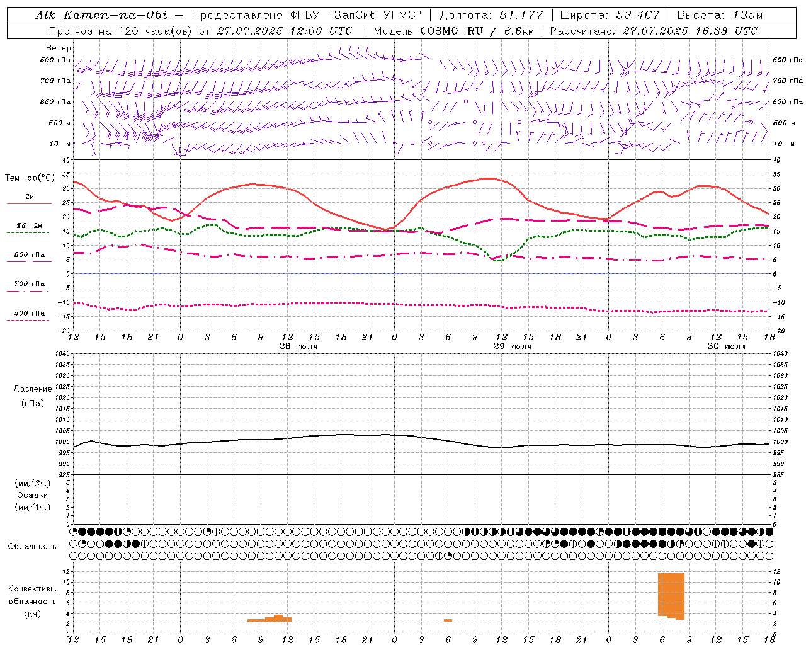Click the (мм/3ч.) units label
This screenshot has height=645, width=806.
click(x=33, y=483)
